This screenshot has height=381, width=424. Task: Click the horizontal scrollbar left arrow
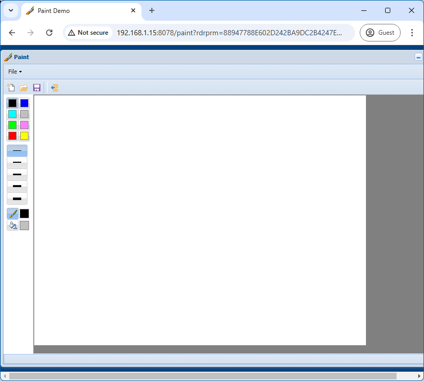click(5, 376)
